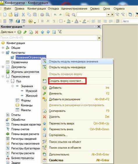The width and height of the screenshot is (138, 164).
Task: Click the Save diskette icon in main toolbar
Action: [x=16, y=15]
